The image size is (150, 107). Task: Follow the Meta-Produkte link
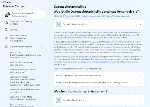pyautogui.click(x=86, y=38)
